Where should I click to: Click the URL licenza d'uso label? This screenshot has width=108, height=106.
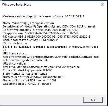(x=15, y=53)
